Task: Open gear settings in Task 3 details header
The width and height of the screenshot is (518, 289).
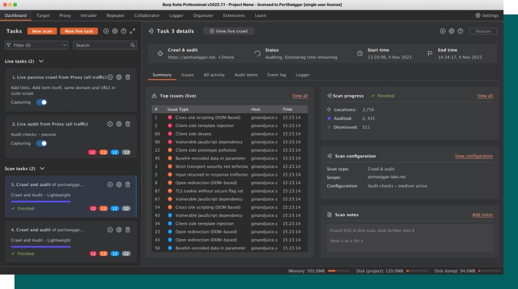Action: tap(451, 31)
